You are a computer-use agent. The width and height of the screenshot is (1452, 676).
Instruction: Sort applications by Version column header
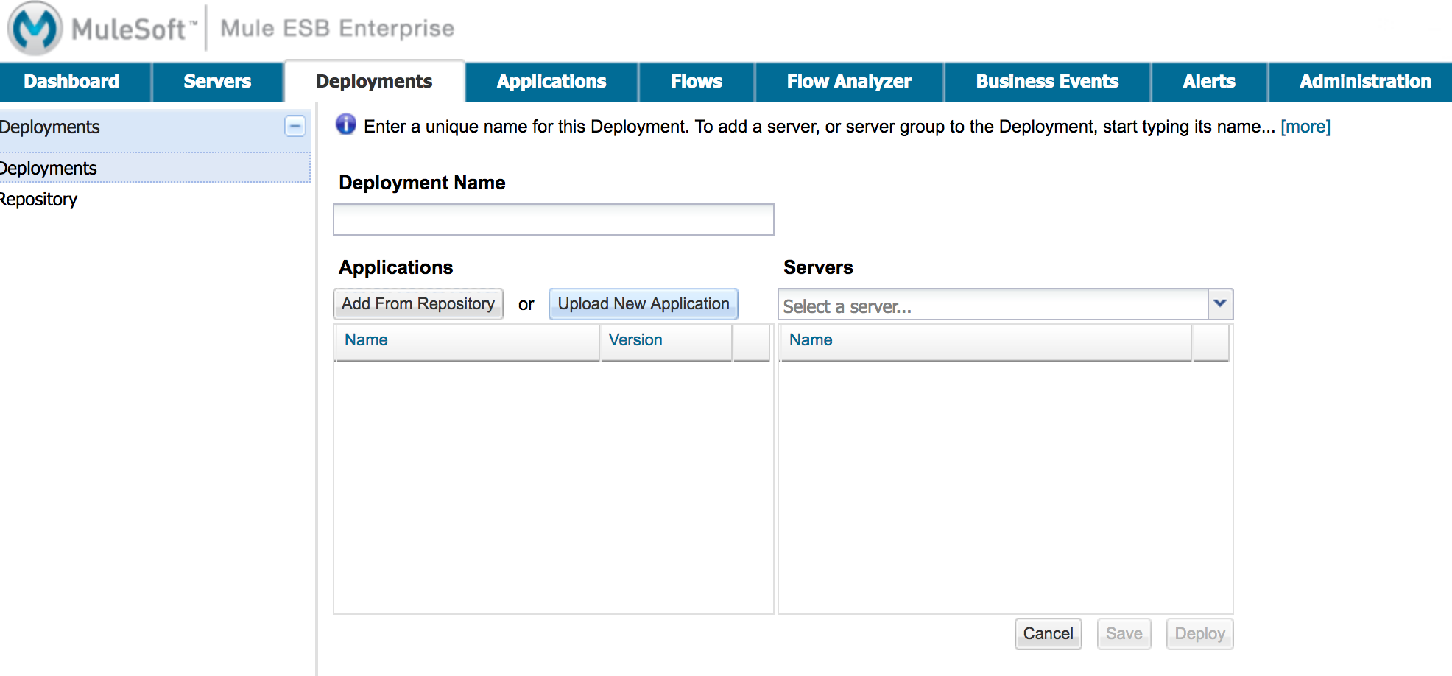pos(635,340)
